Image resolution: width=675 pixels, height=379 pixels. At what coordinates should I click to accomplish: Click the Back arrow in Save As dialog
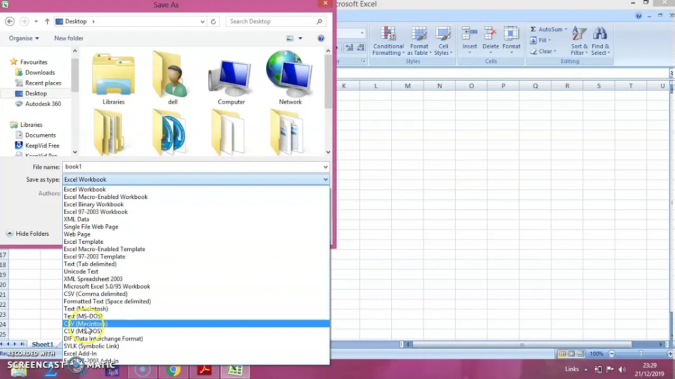9,22
